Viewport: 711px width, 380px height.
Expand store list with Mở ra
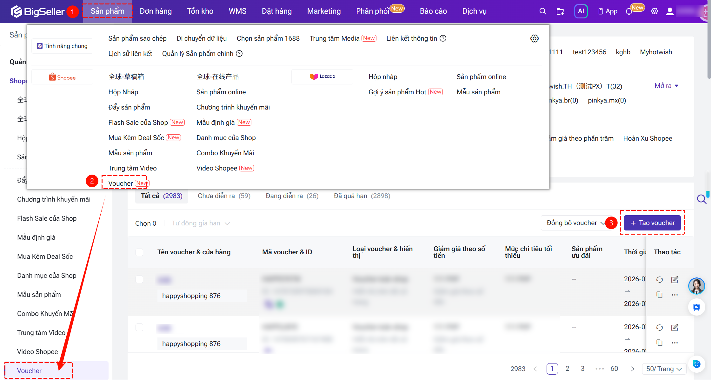click(x=667, y=86)
